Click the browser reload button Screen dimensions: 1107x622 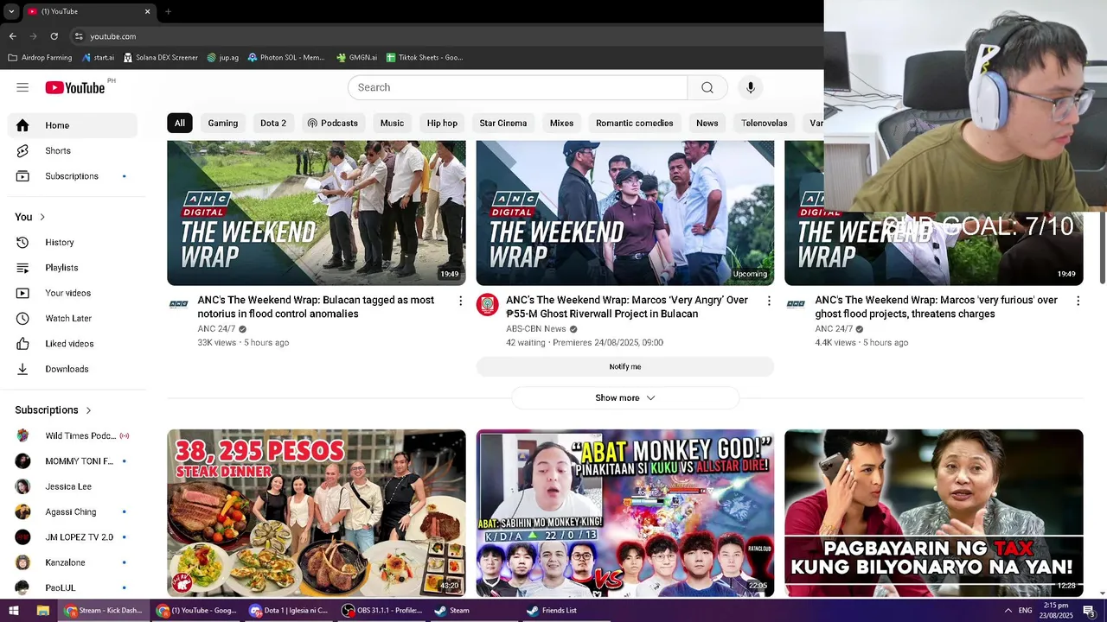(x=54, y=36)
